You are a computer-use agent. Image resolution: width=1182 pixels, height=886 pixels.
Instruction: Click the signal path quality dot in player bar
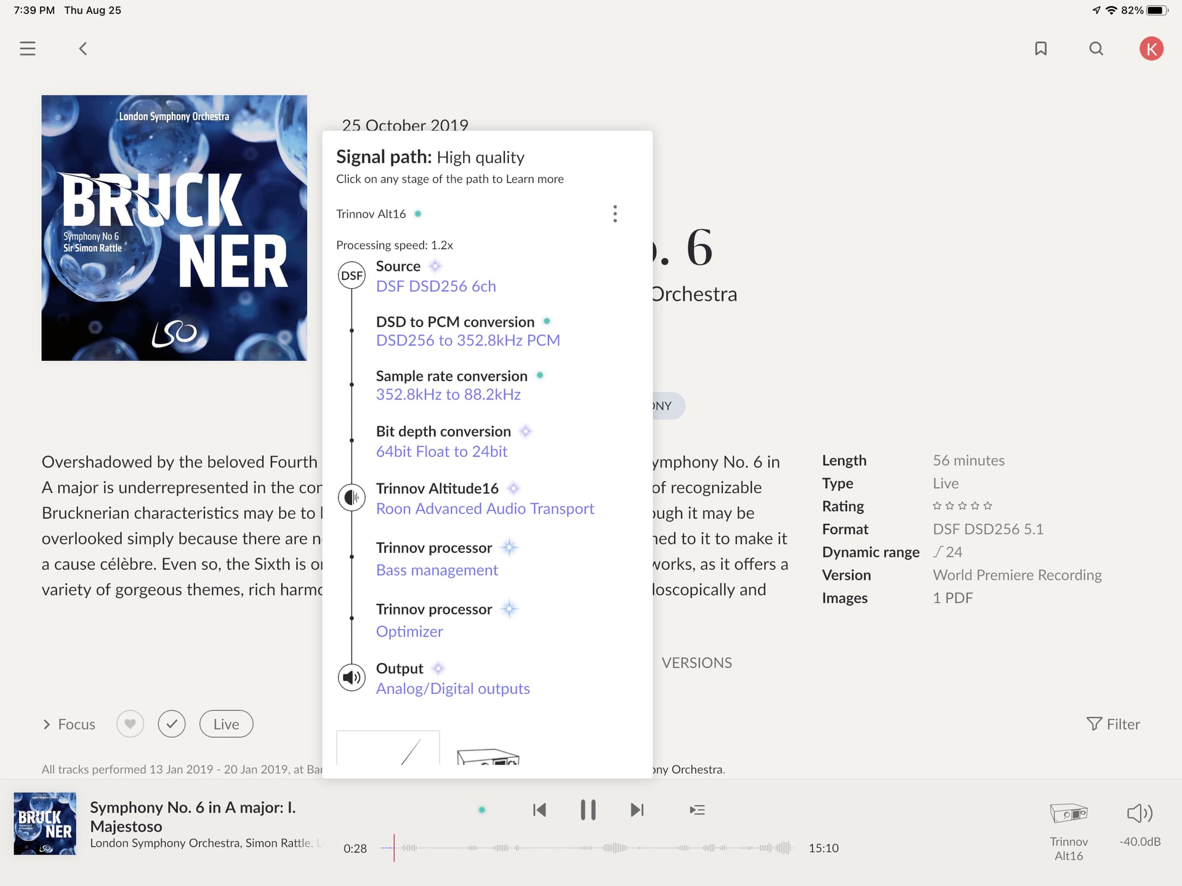point(482,810)
